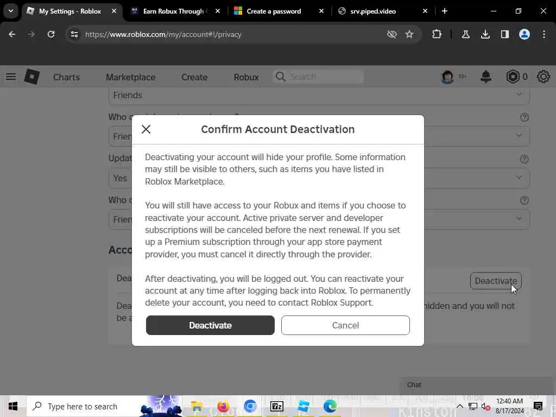Close the Earn Robux Through tab

click(x=218, y=11)
